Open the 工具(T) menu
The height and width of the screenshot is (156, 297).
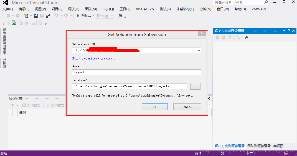[x=125, y=9]
